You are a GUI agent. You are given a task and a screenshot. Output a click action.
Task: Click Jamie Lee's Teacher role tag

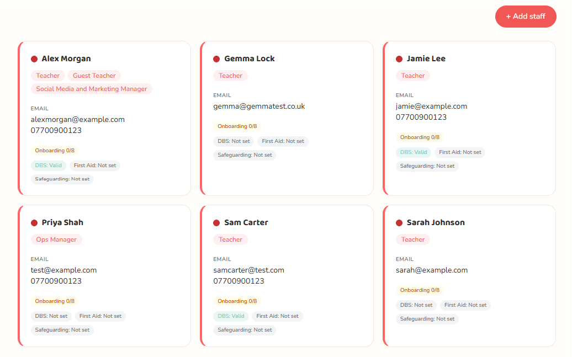(413, 76)
